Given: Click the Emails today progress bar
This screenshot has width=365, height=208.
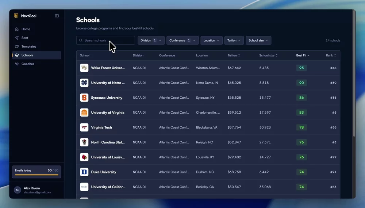Looking at the screenshot, I should [x=36, y=175].
